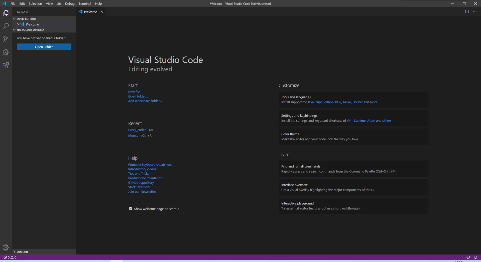481x262 pixels.
Task: Click others link in keybindings
Action: 387,120
